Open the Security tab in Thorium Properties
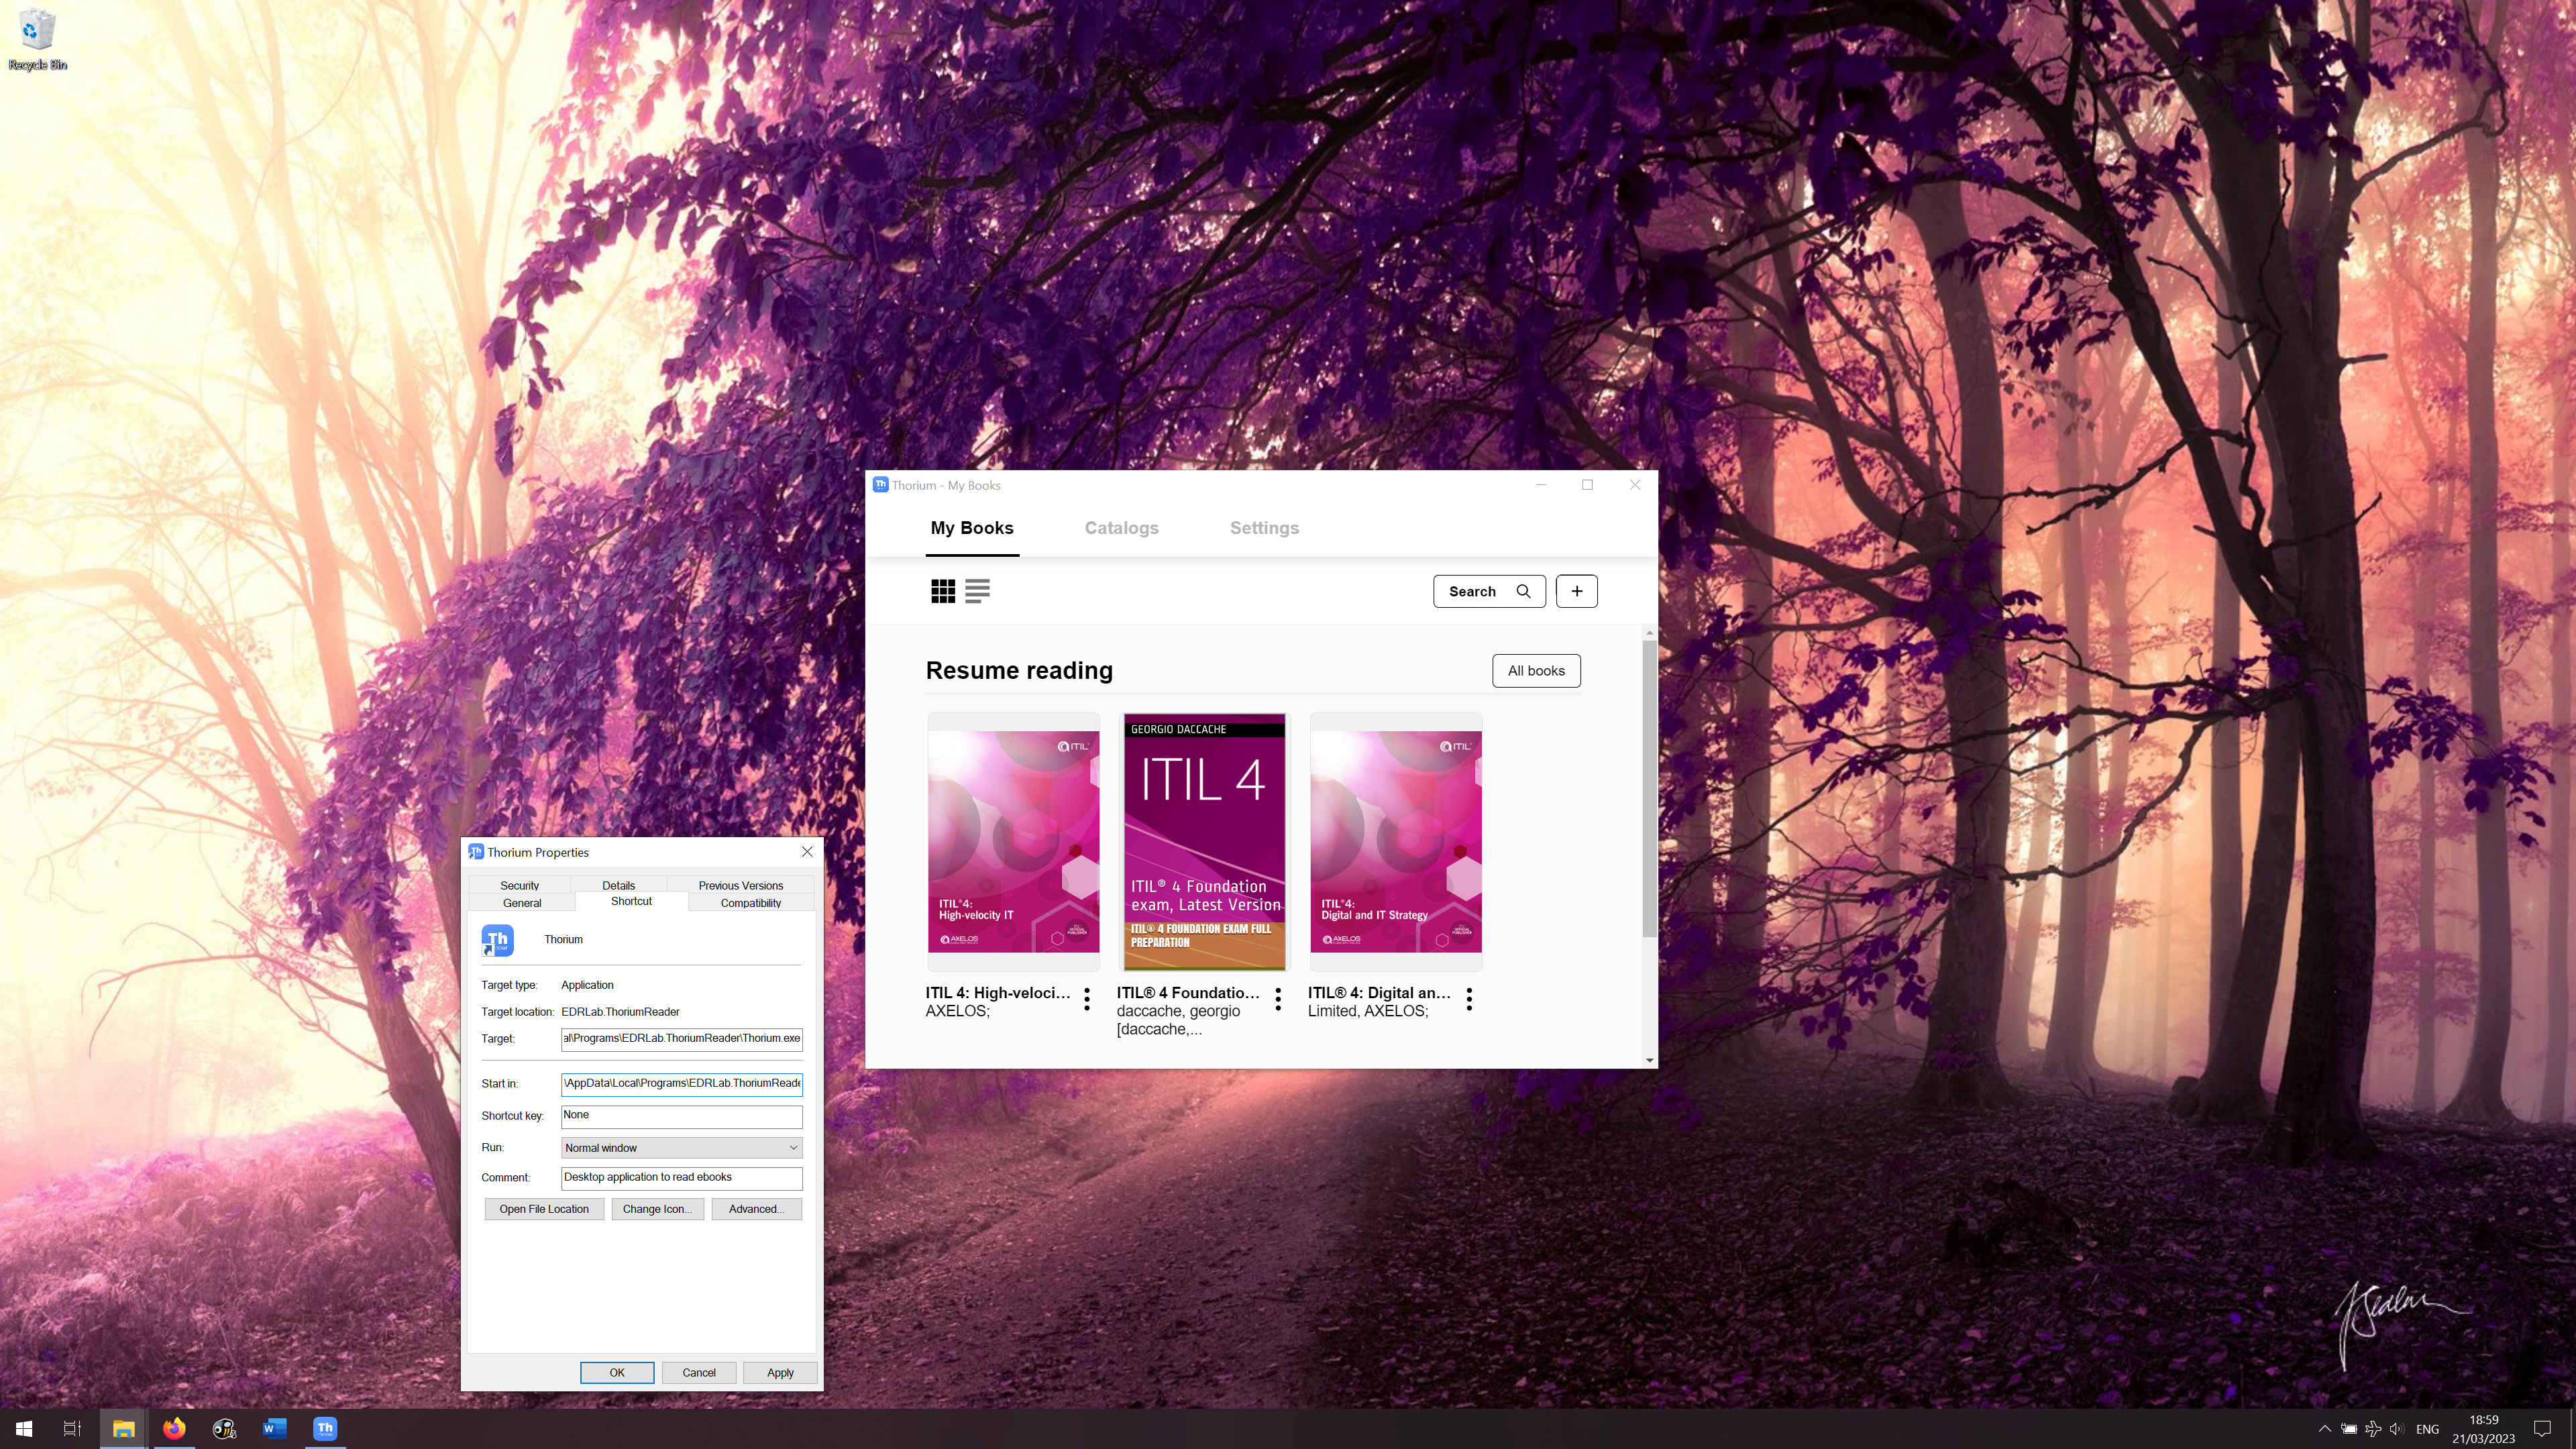 pyautogui.click(x=519, y=885)
